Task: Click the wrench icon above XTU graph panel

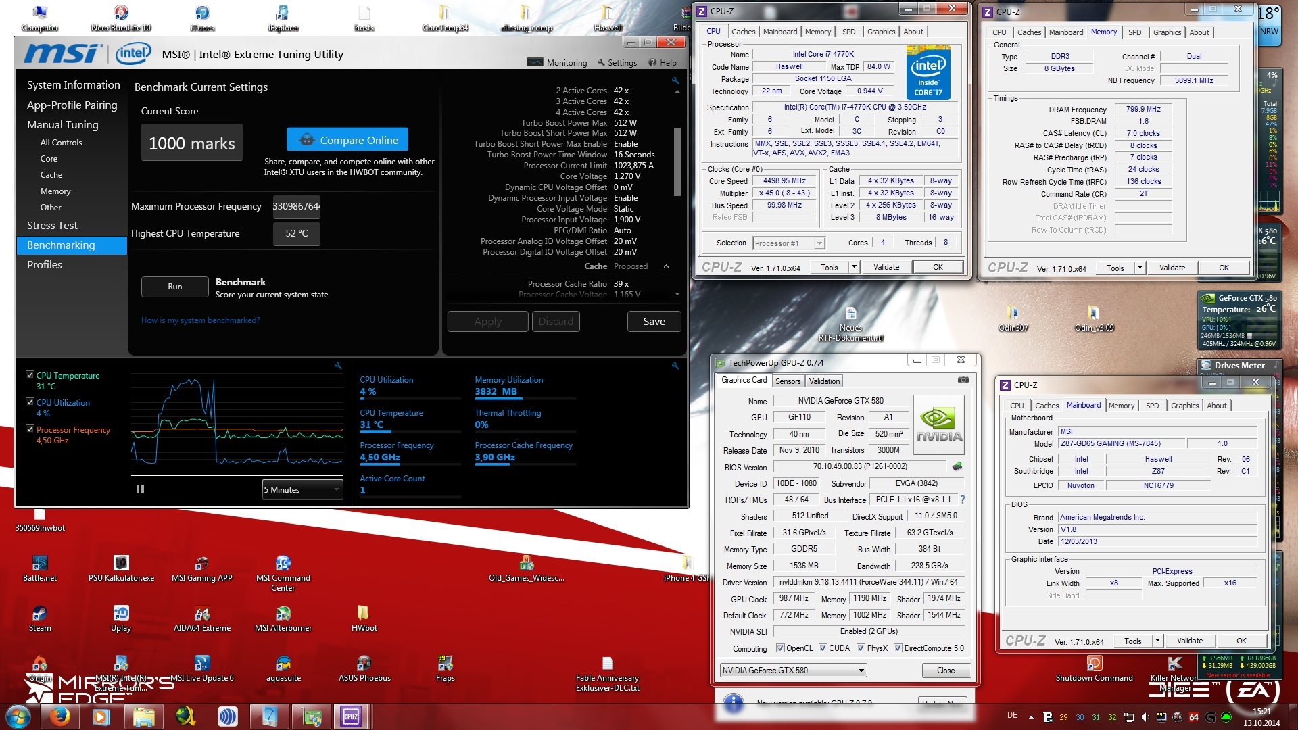Action: pos(338,366)
